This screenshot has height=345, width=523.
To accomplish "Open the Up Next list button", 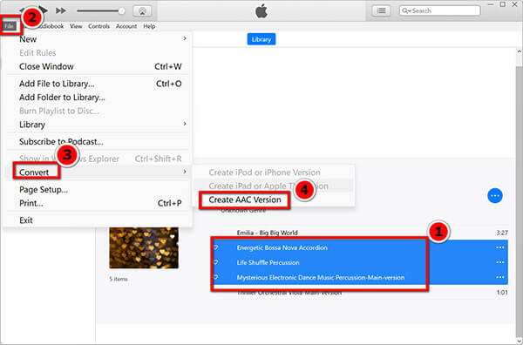I will click(381, 10).
